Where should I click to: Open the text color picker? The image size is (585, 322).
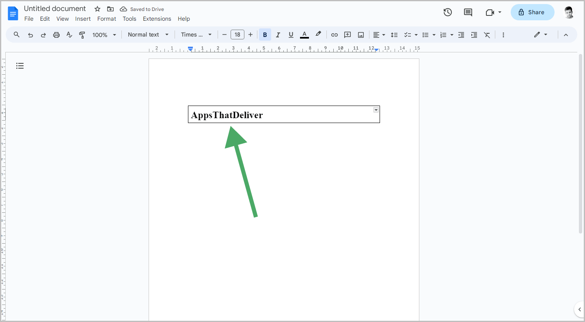304,35
